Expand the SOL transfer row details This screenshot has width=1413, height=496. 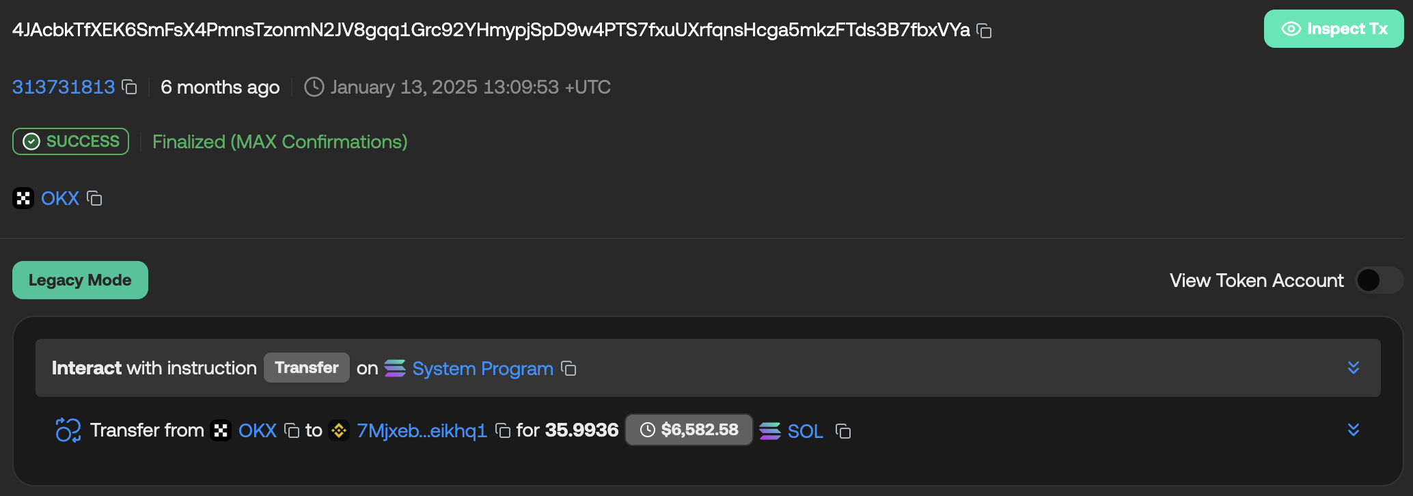point(1353,430)
